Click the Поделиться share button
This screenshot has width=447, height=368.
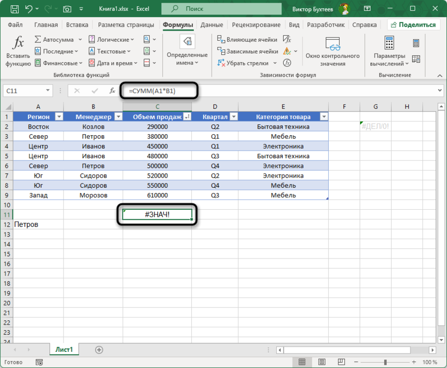[413, 25]
